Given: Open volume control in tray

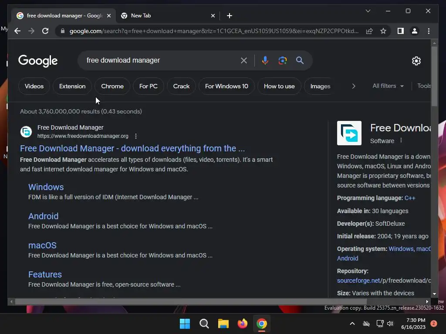Looking at the screenshot, I should [390, 324].
